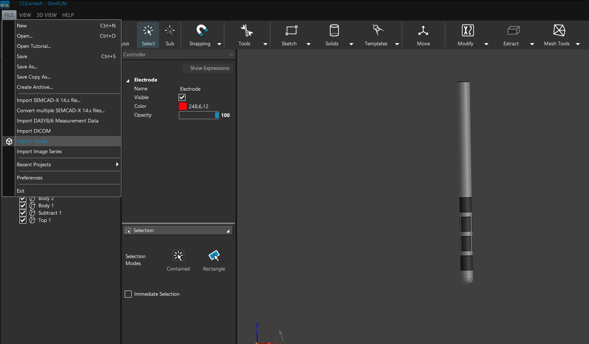The image size is (589, 344).
Task: Click the Opacity slider bar
Action: (x=199, y=115)
